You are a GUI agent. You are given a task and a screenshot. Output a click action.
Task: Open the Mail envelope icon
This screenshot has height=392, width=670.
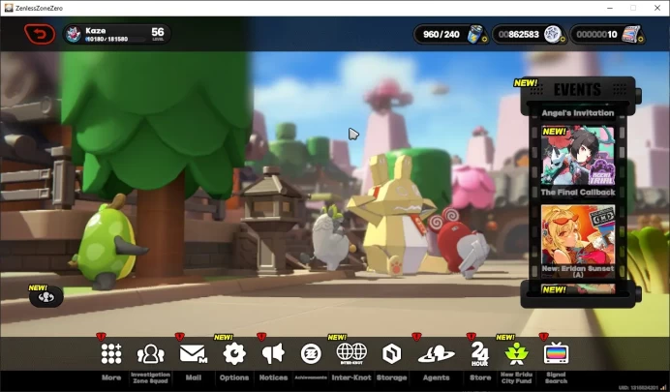[193, 354]
